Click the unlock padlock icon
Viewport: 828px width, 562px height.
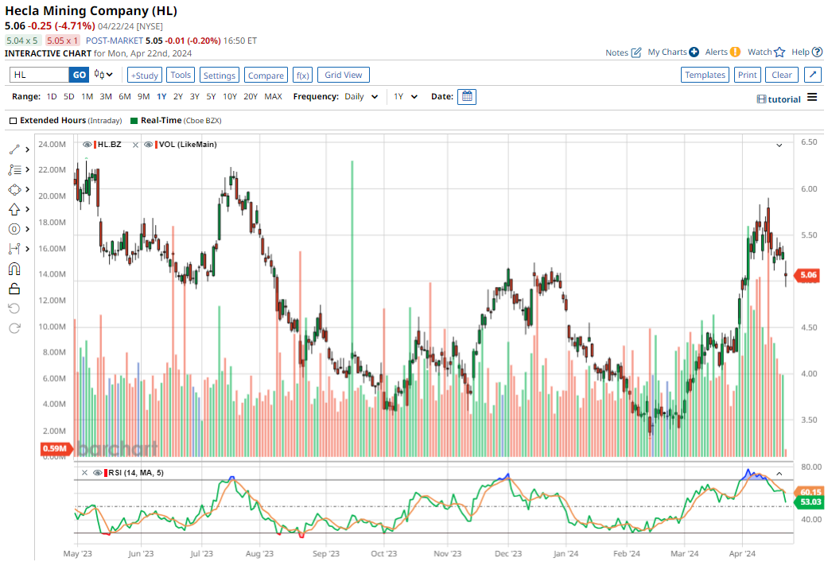click(x=14, y=289)
